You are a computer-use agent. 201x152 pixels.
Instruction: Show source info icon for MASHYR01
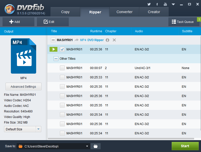click(107, 40)
